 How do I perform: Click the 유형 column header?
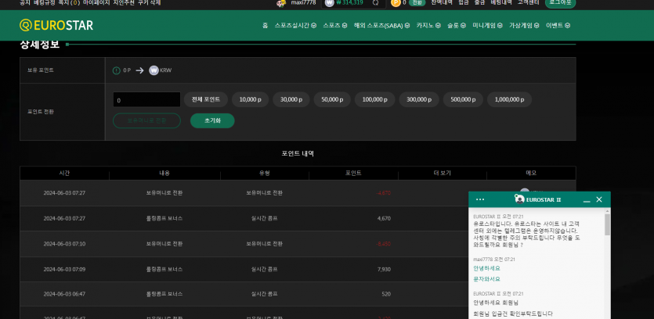[265, 174]
